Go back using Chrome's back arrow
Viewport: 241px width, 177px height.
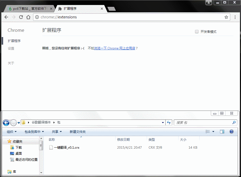[x=6, y=17]
